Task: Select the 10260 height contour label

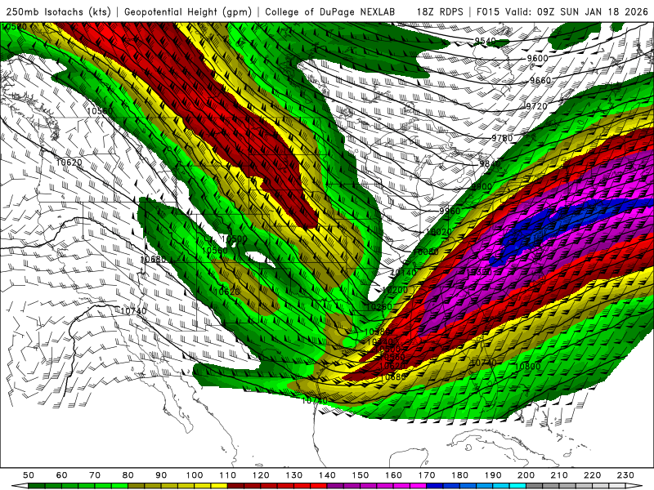Action: pos(379,307)
